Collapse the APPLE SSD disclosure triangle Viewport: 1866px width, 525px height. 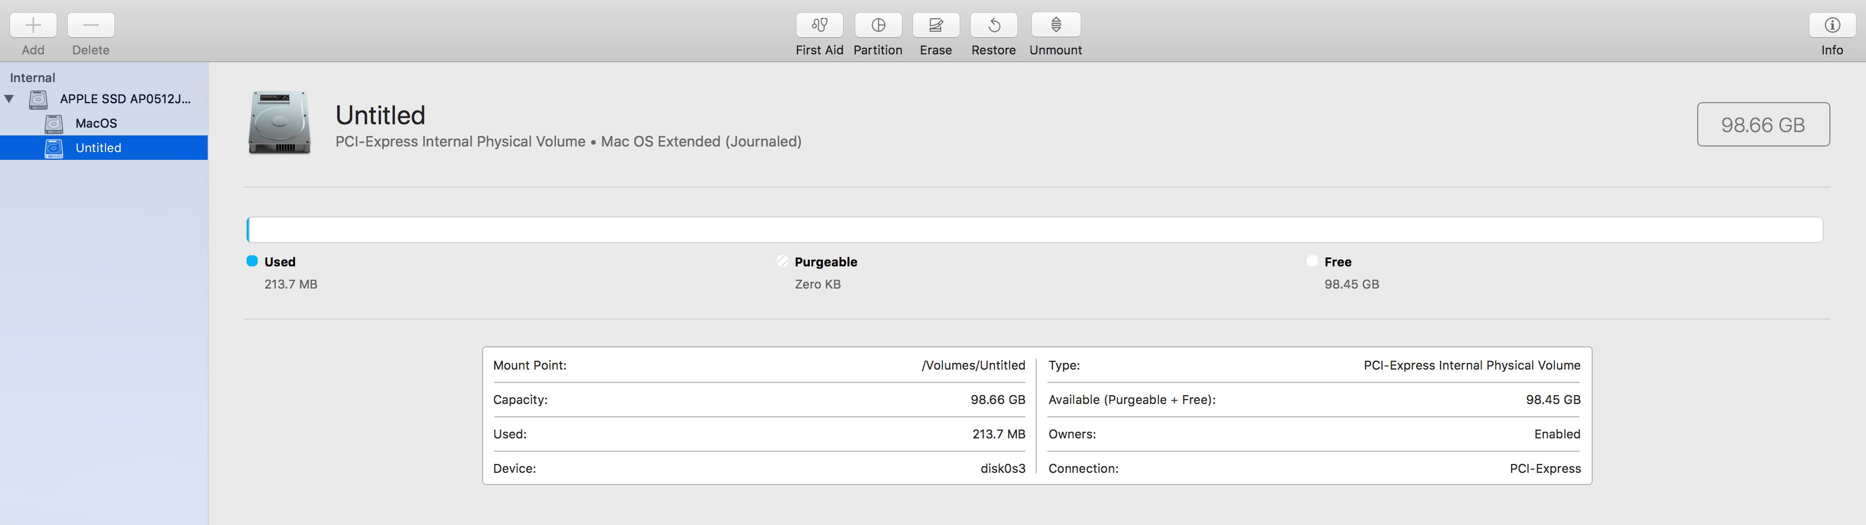9,99
